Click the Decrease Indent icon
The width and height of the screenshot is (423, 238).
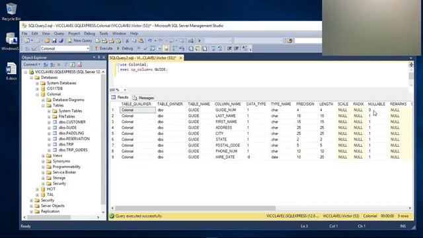coord(229,48)
